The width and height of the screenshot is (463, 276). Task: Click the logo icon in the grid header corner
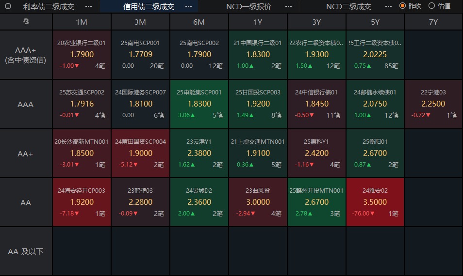pos(26,21)
